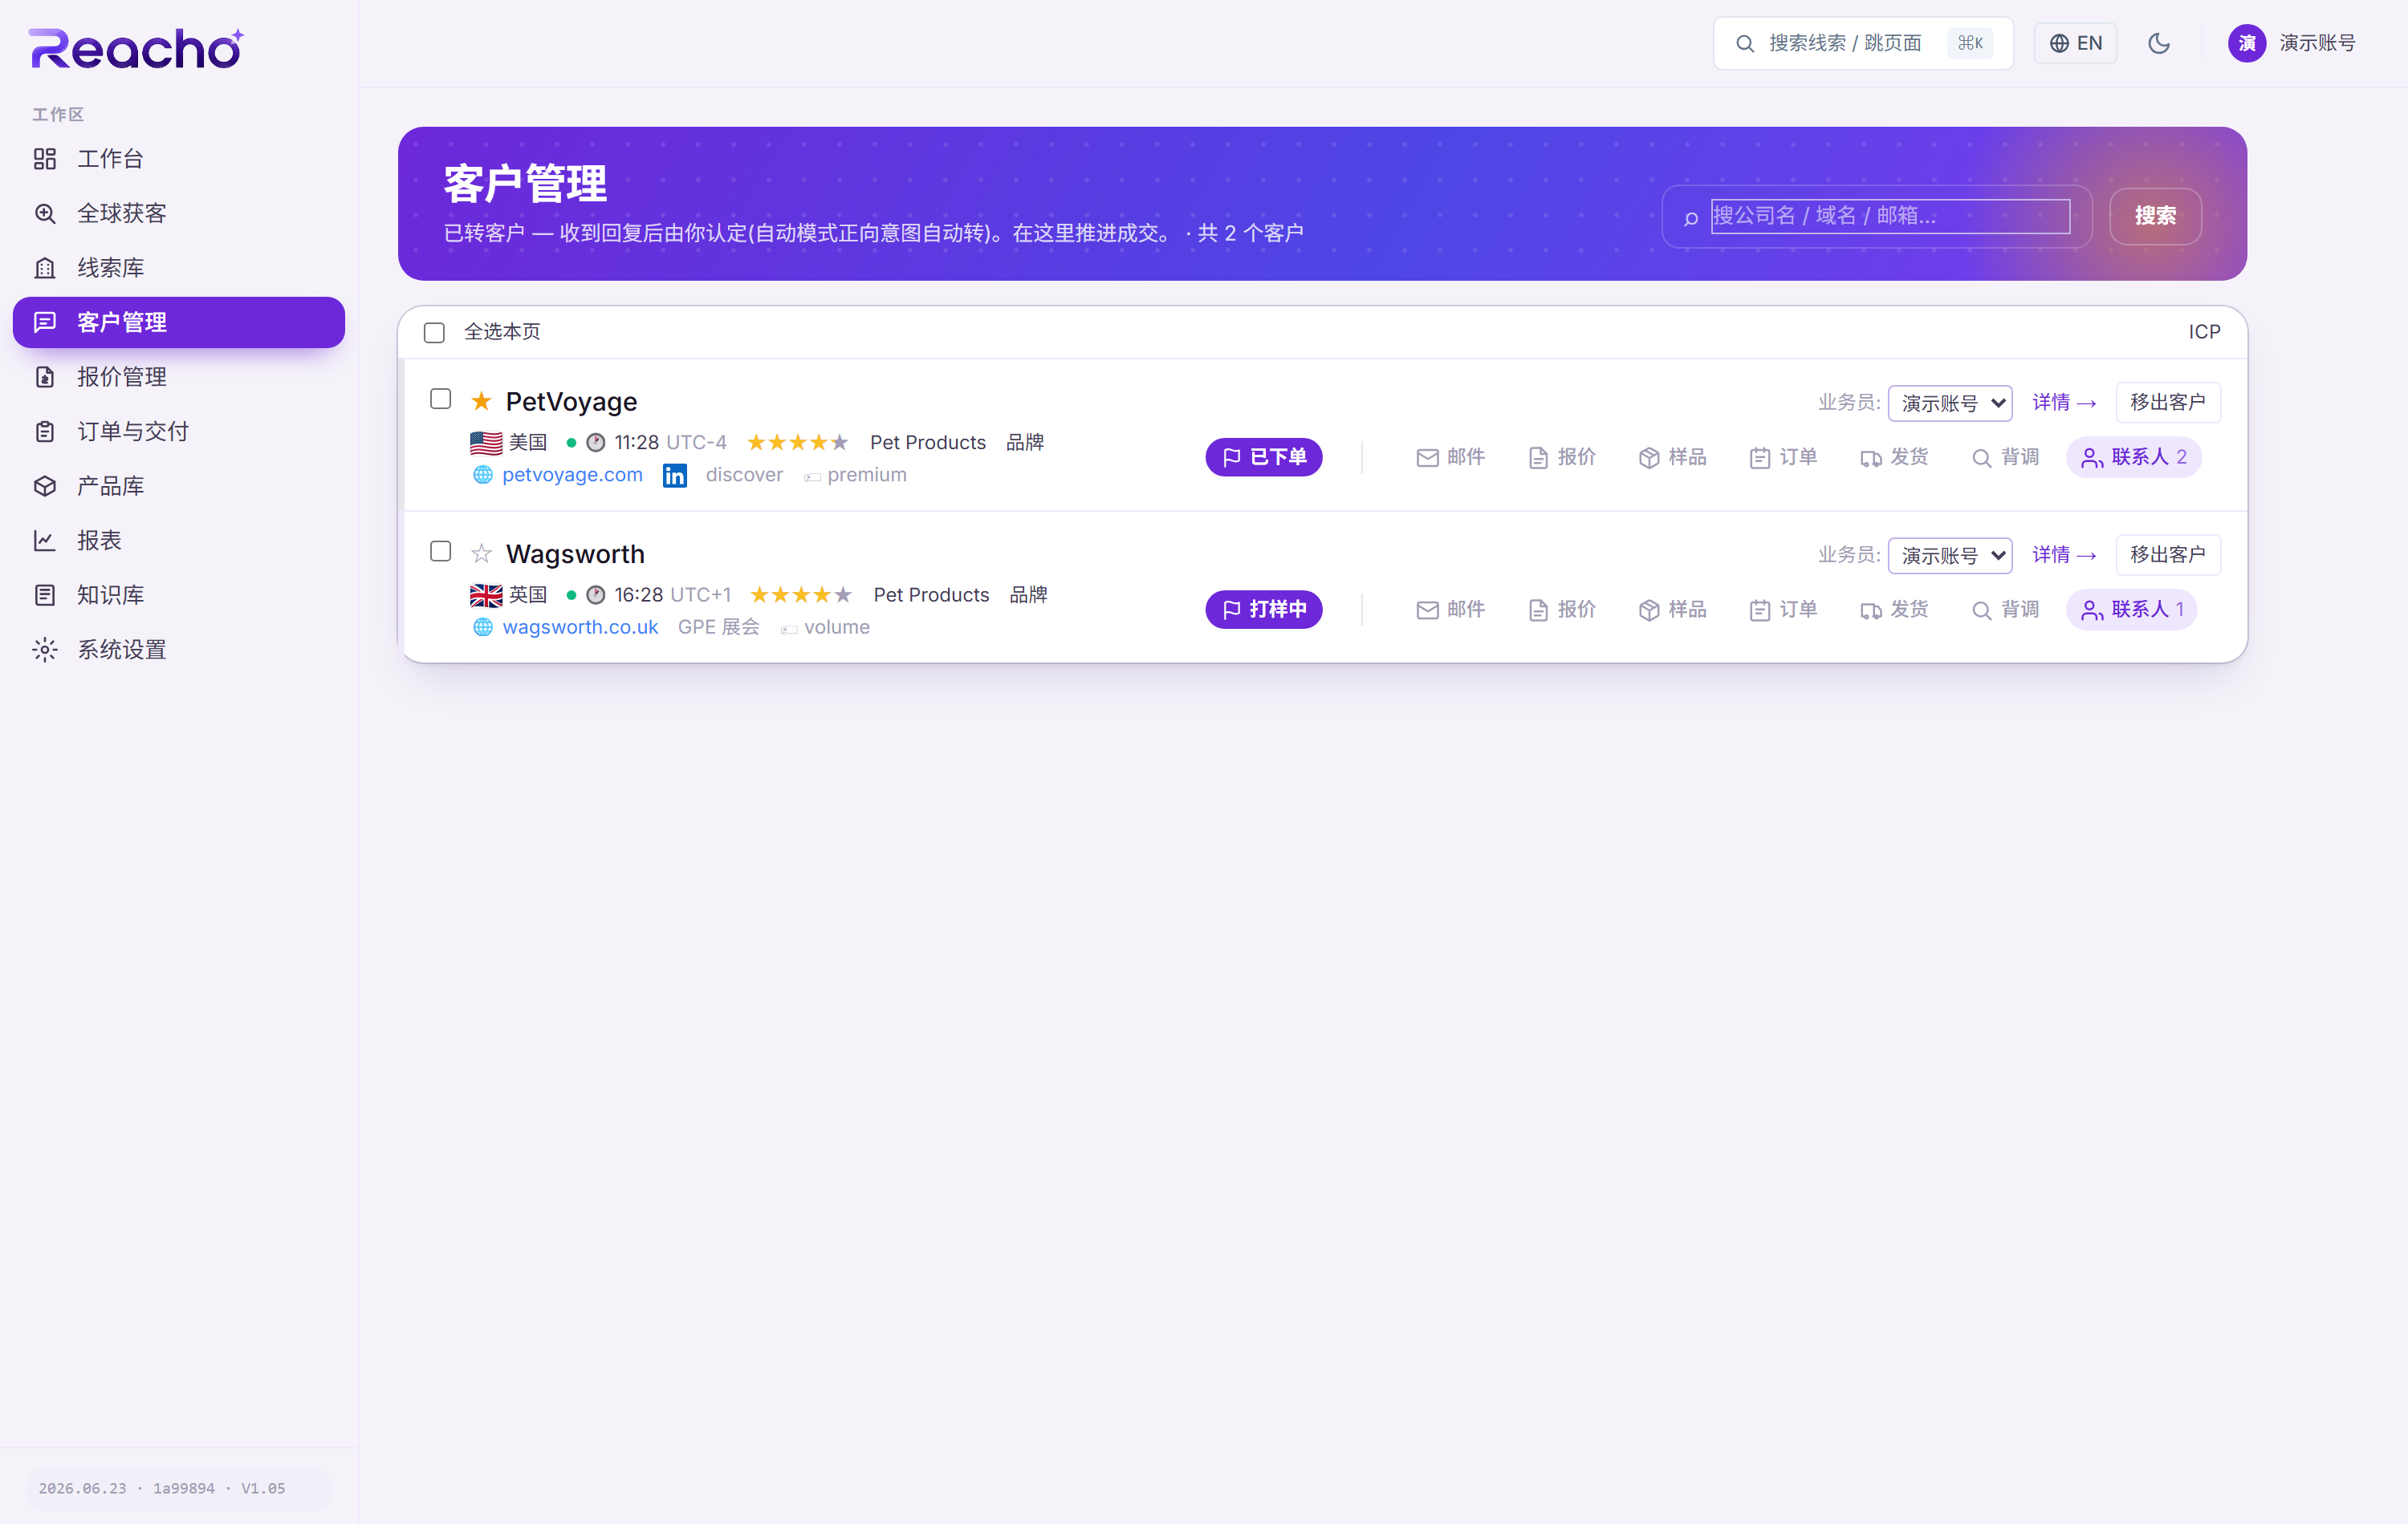Open the 工作台 dashboard in sidebar
2408x1524 pixels.
point(178,159)
